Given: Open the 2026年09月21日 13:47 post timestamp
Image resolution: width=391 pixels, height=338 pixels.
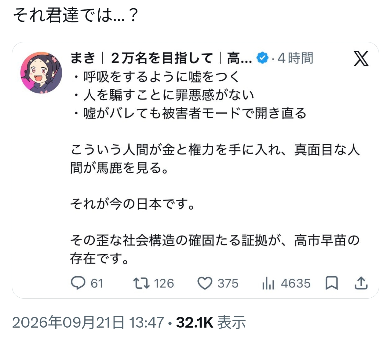Looking at the screenshot, I should click(88, 322).
